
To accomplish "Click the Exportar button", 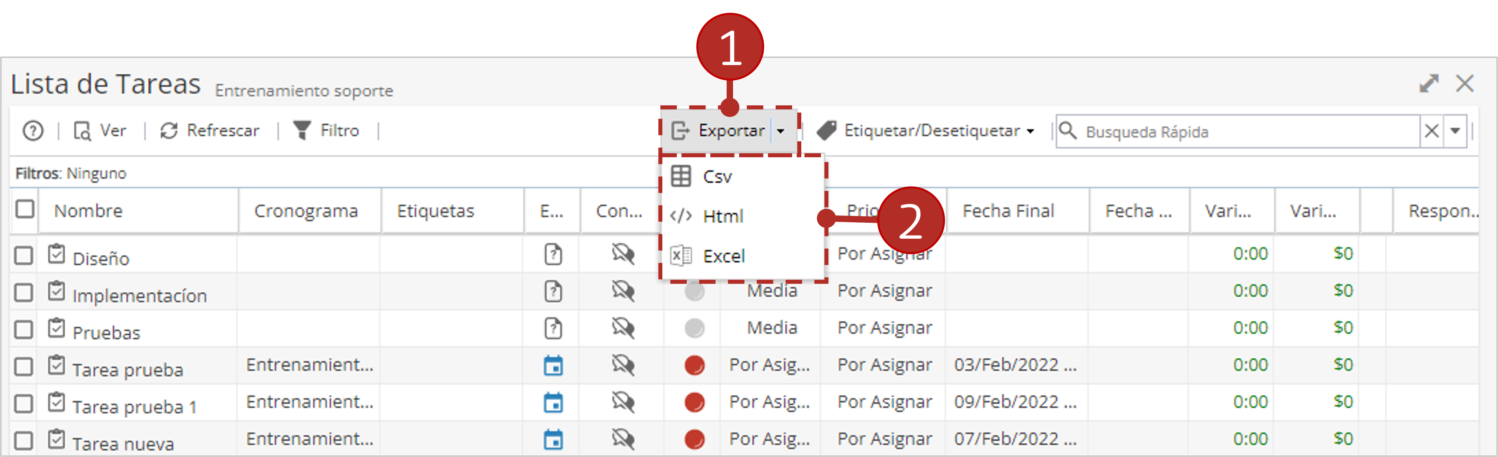I will coord(718,131).
